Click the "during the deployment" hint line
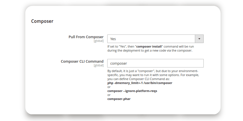The image size is (243, 121). [x=150, y=50]
